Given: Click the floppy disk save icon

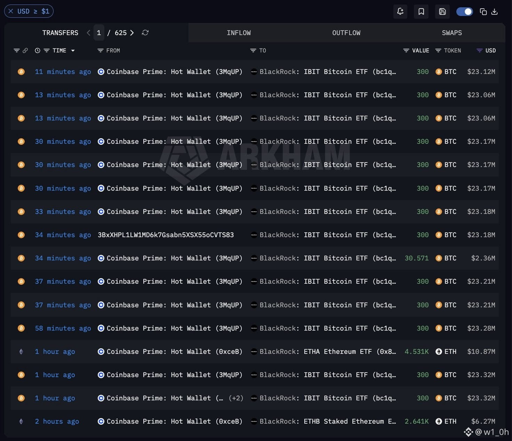Looking at the screenshot, I should coord(442,11).
